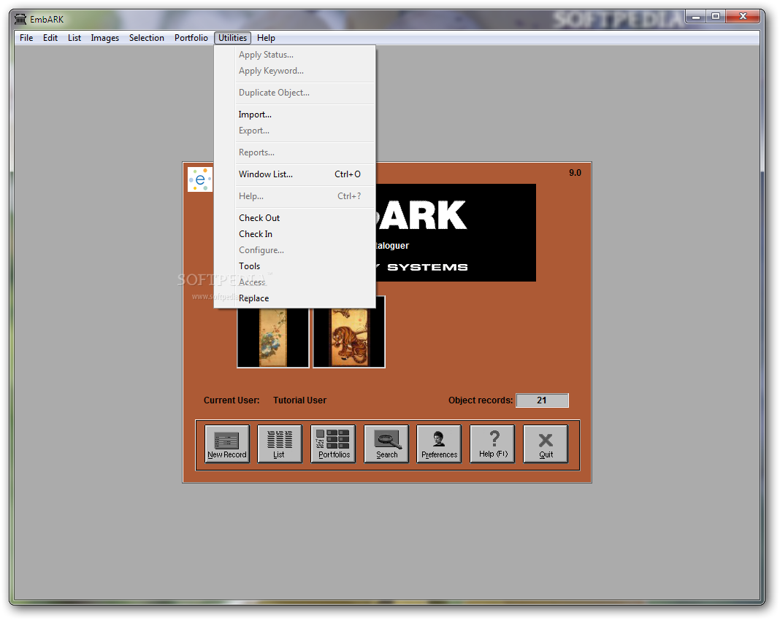Maximize the EmbARK window
The image size is (780, 620).
point(715,17)
